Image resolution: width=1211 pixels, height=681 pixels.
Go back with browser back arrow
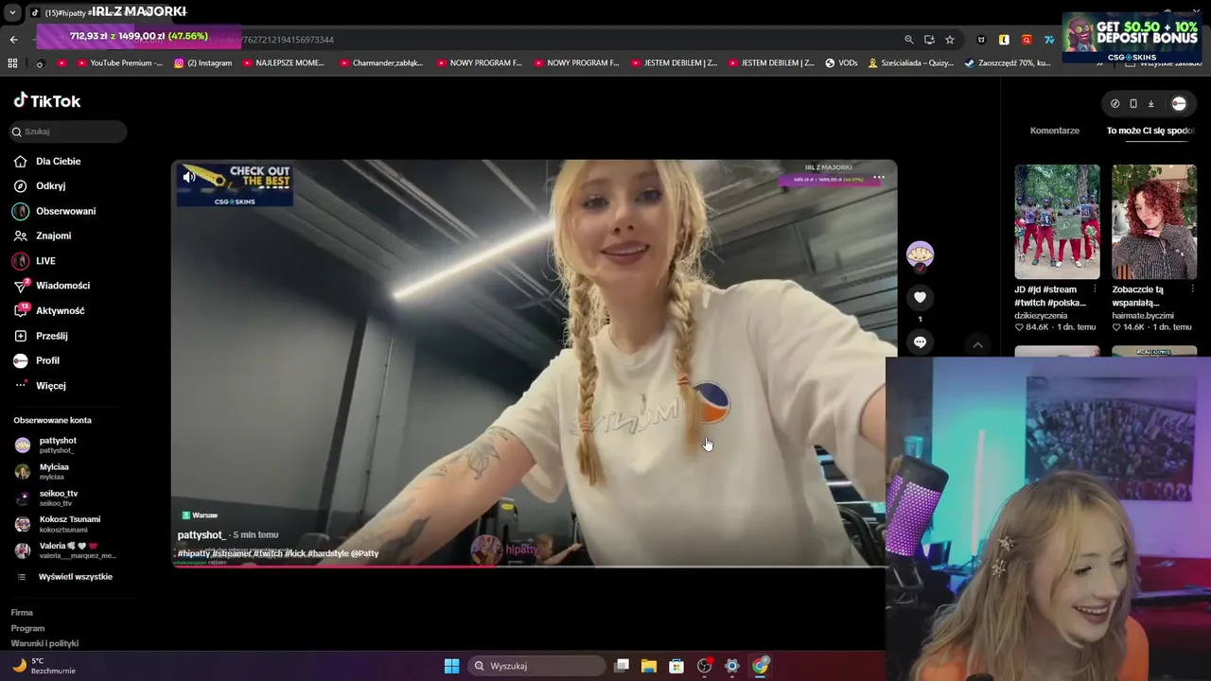coord(13,40)
